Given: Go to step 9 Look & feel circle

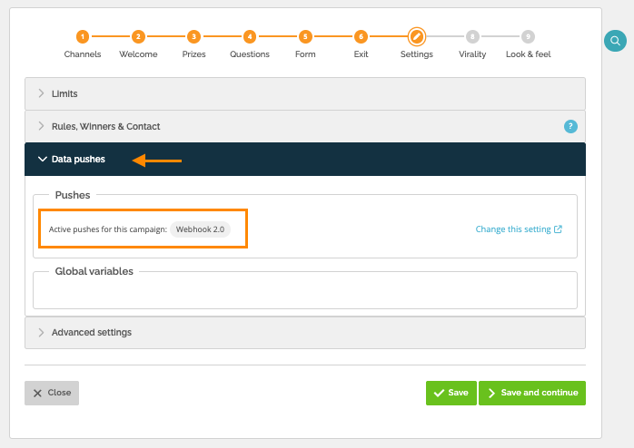Looking at the screenshot, I should pos(528,36).
